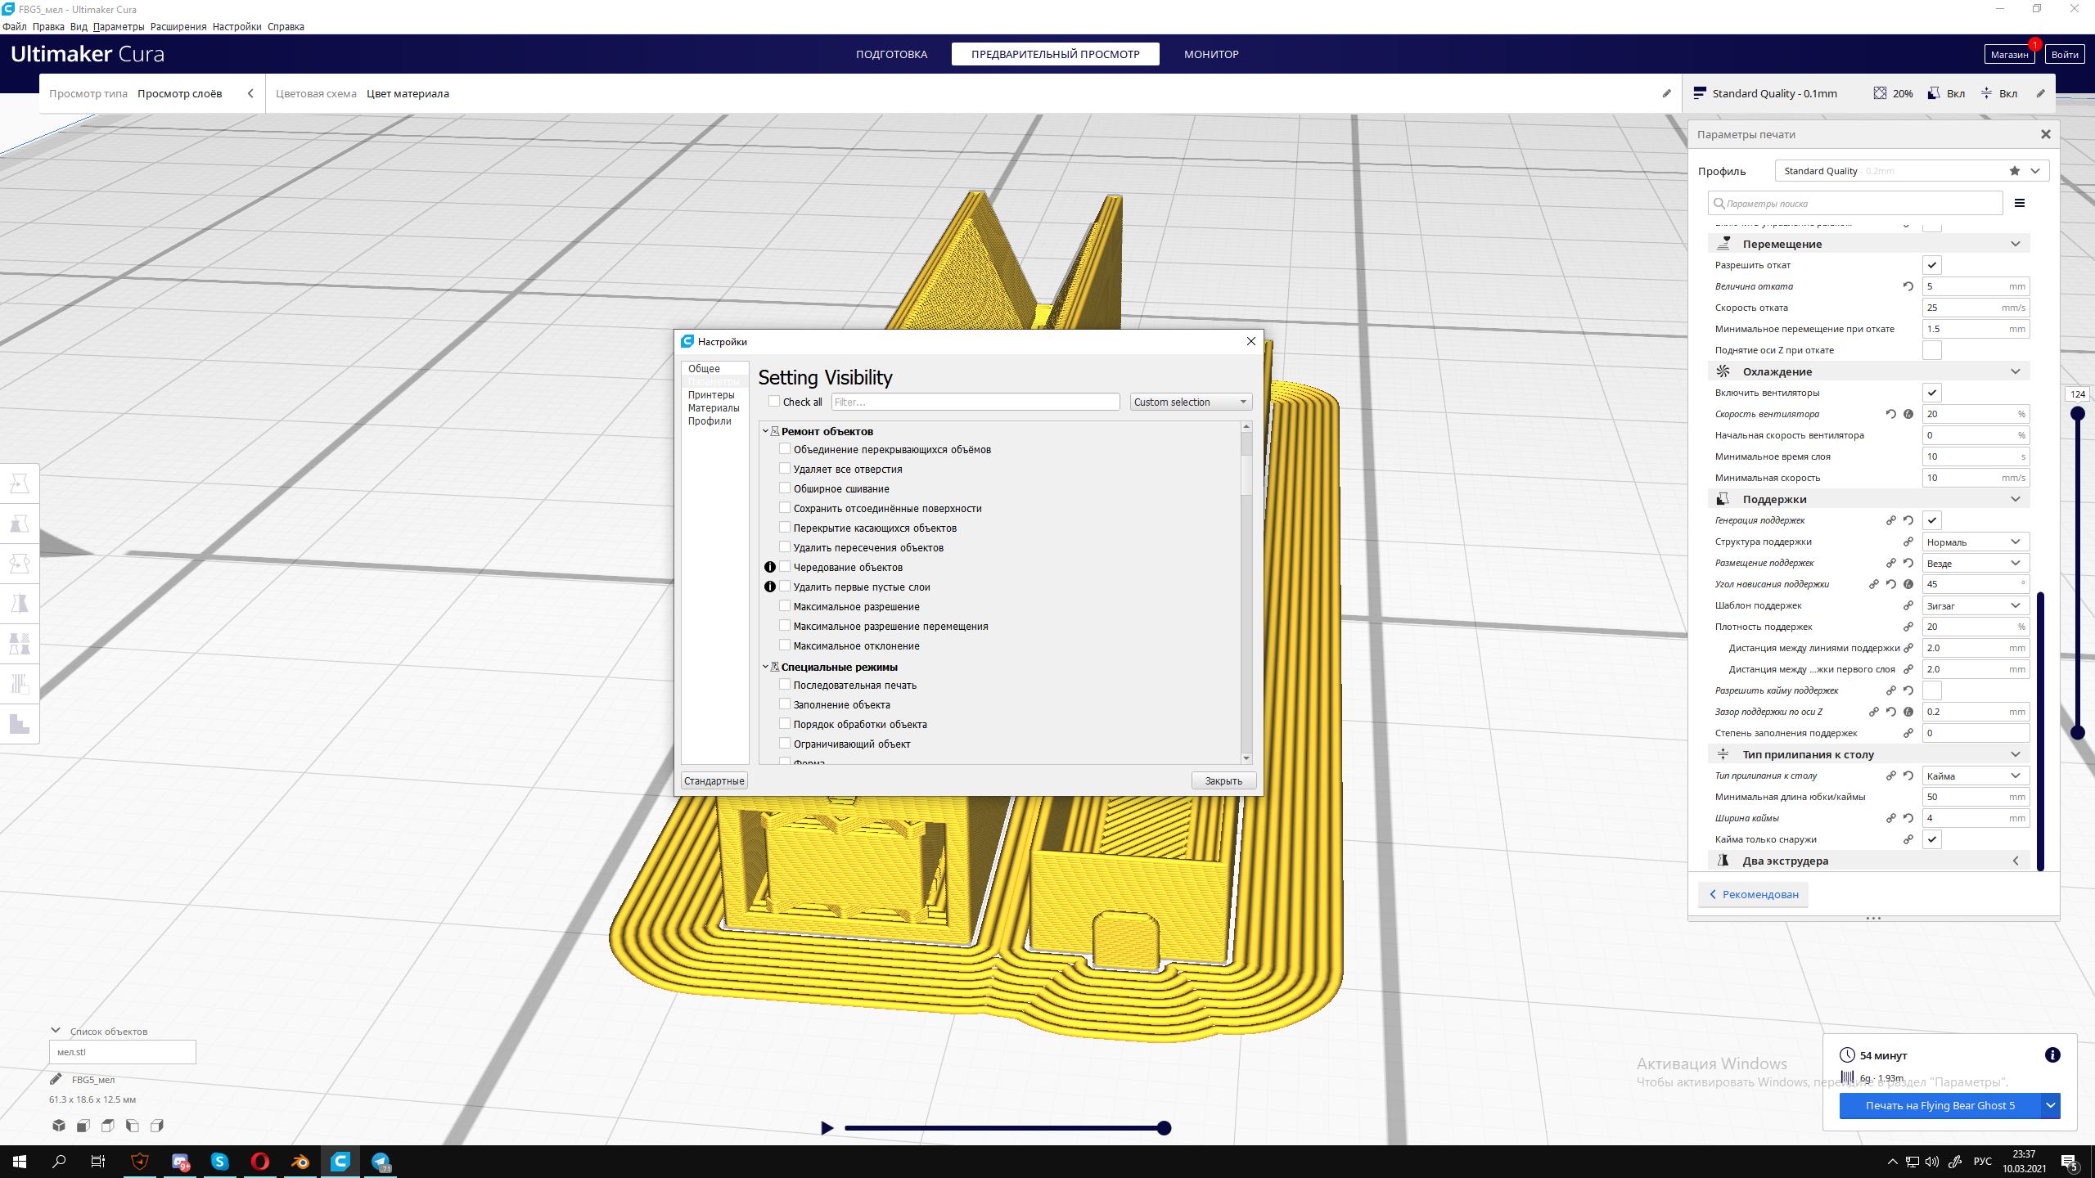Click the left view camera icon
The image size is (2095, 1178).
click(x=133, y=1126)
